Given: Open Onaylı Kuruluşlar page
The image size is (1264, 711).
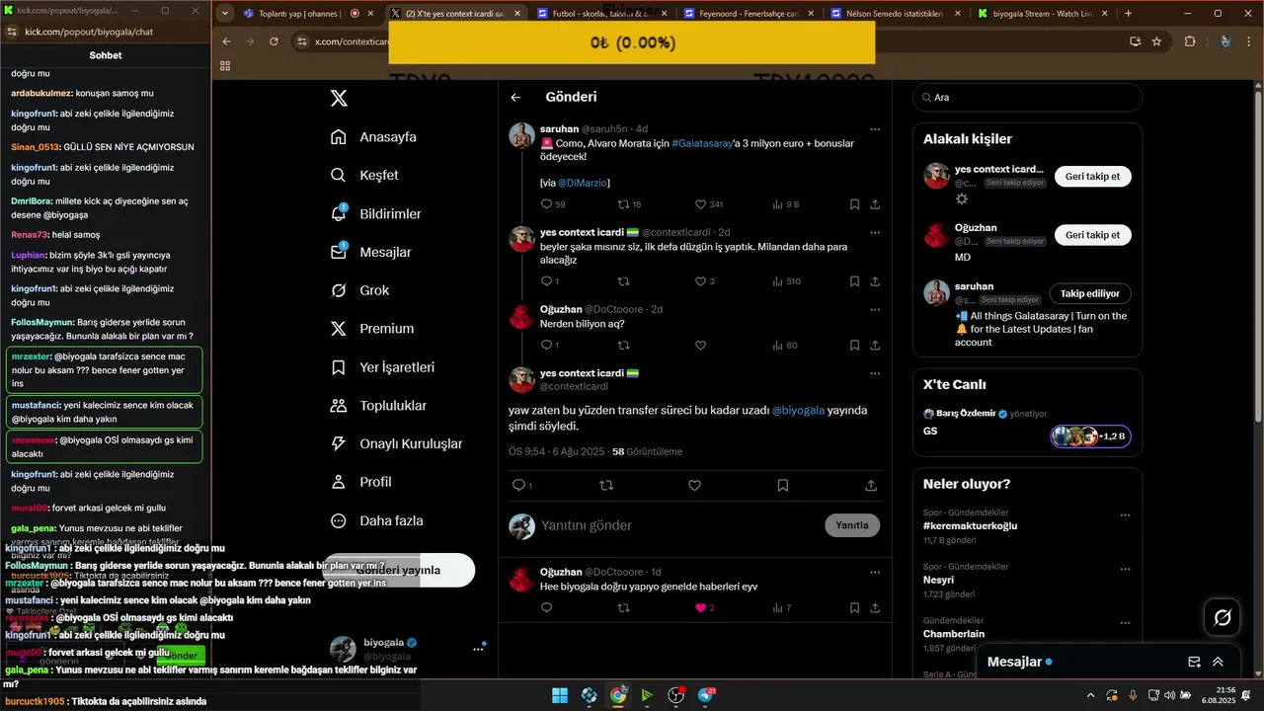Looking at the screenshot, I should (x=396, y=444).
